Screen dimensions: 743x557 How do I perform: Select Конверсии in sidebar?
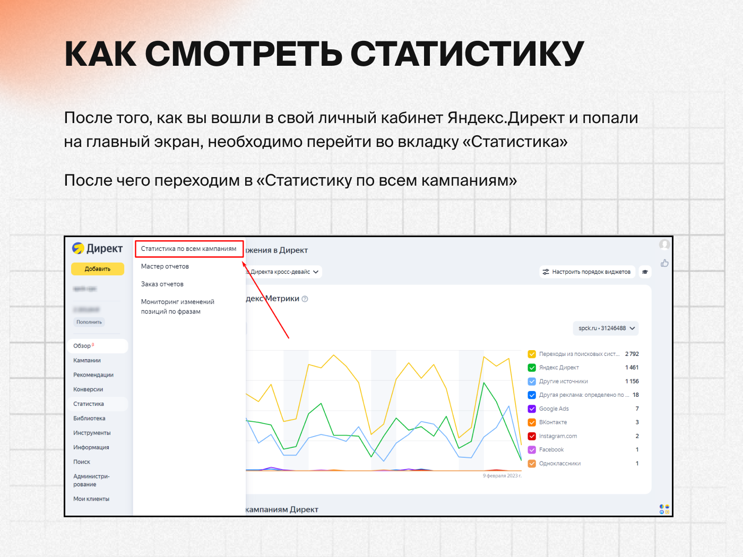[88, 389]
